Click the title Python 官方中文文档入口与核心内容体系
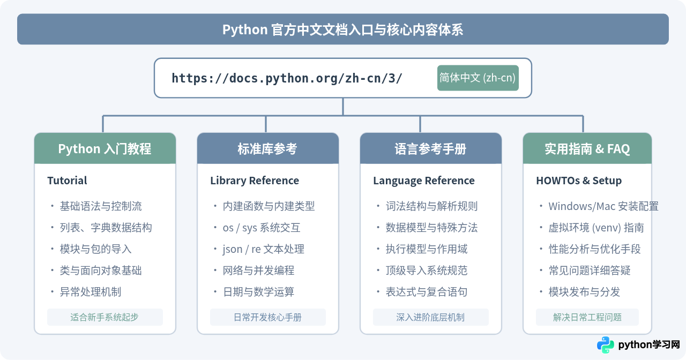The height and width of the screenshot is (360, 686). (343, 29)
